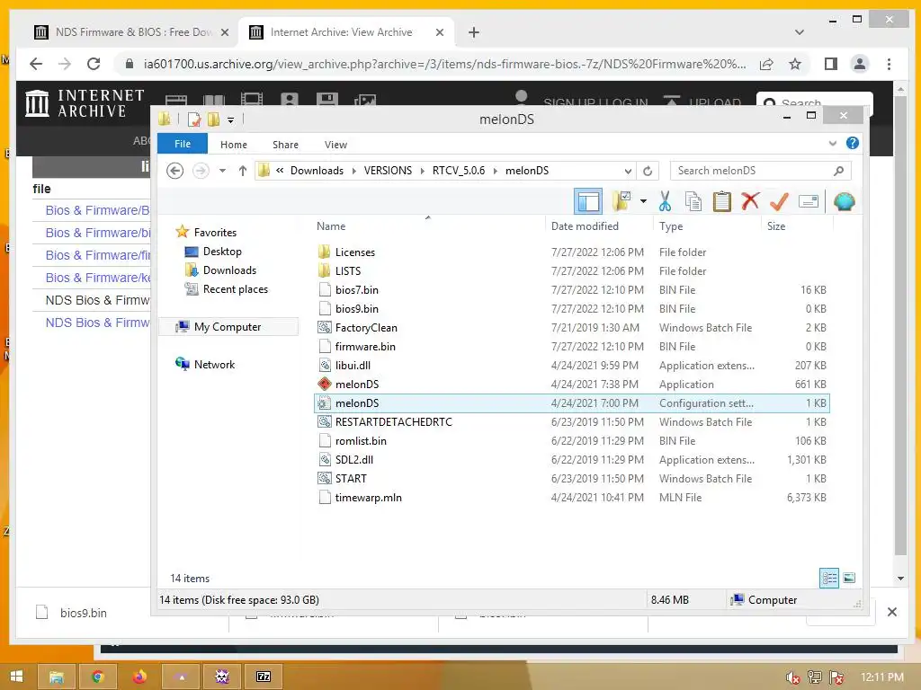Select Network in navigation pane
Screen dimensions: 921x690
click(214, 365)
